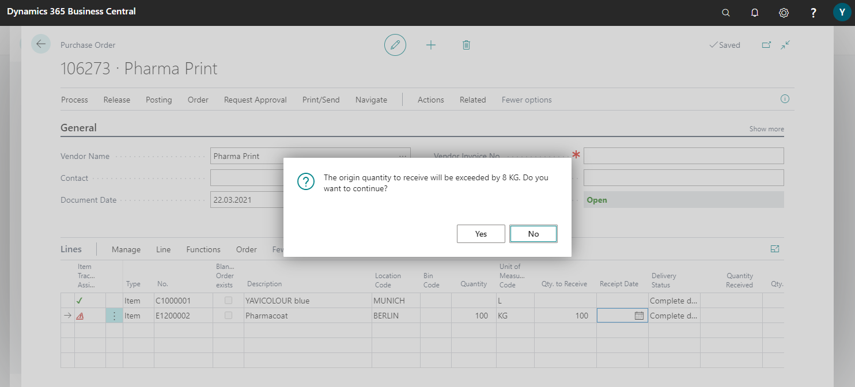Image resolution: width=855 pixels, height=387 pixels.
Task: Click the Document Date field 22.03.2021
Action: coord(247,200)
